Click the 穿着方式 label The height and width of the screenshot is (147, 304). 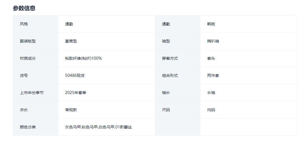(x=170, y=58)
